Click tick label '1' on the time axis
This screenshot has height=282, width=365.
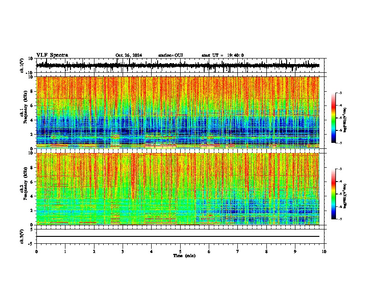pos(65,252)
